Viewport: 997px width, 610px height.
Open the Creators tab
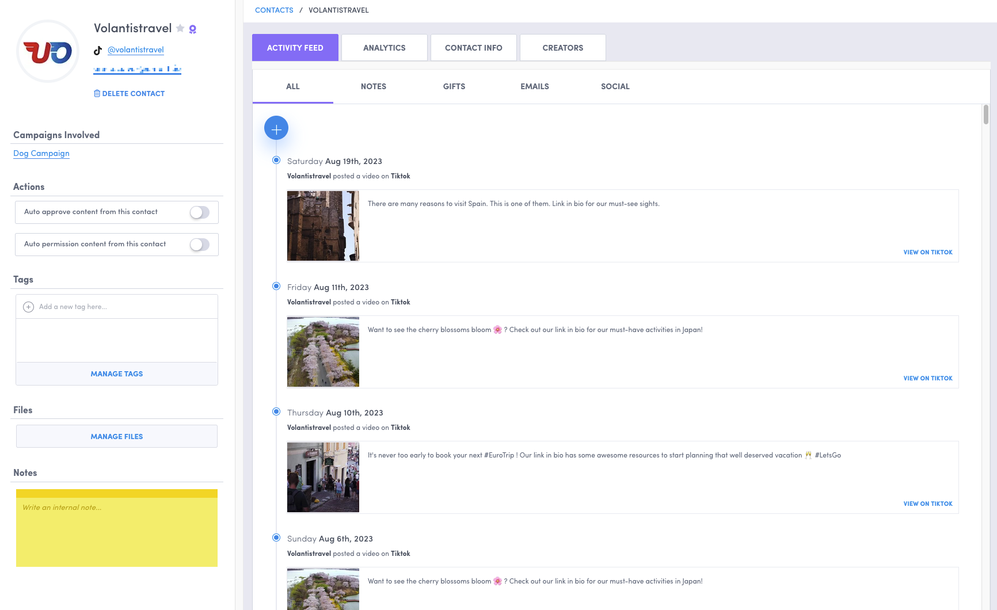[562, 48]
